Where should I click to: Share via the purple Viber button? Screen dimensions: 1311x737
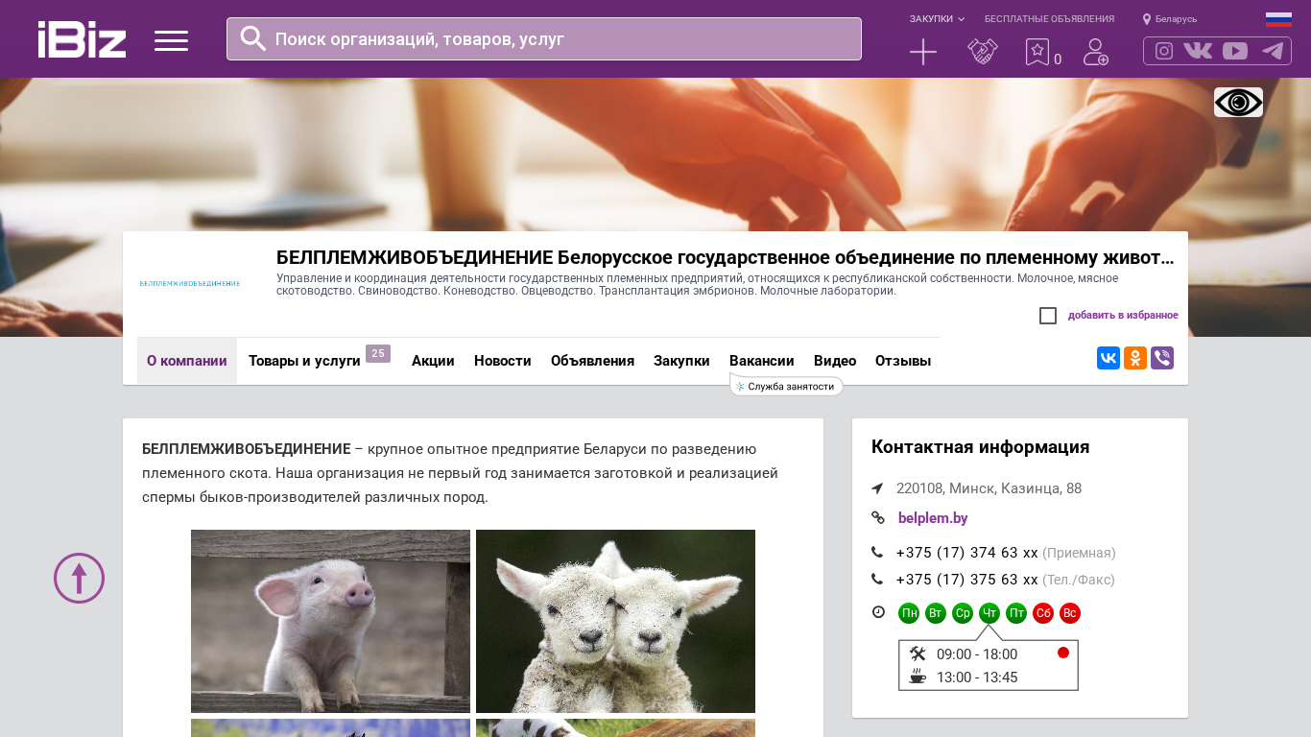point(1162,358)
